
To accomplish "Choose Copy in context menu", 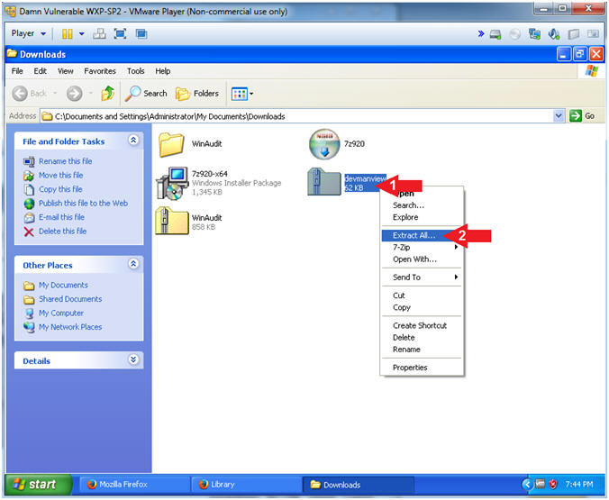I will tap(422, 307).
